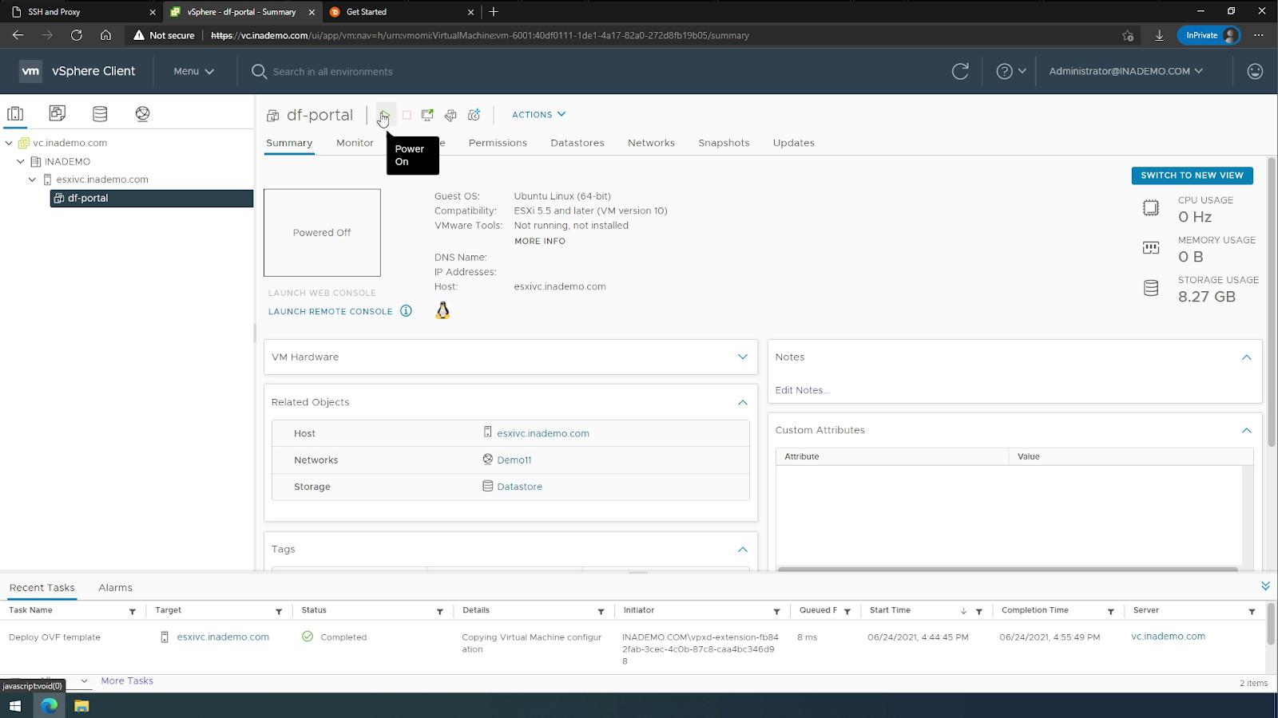Collapse the Recent Tasks pane with double chevron
Image resolution: width=1278 pixels, height=718 pixels.
1265,586
